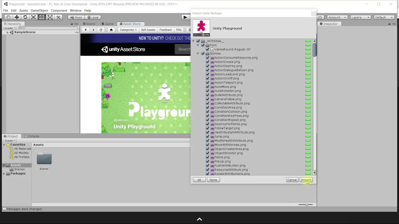399x224 pixels.
Task: Go forward in Asset Store
Action: point(93,30)
